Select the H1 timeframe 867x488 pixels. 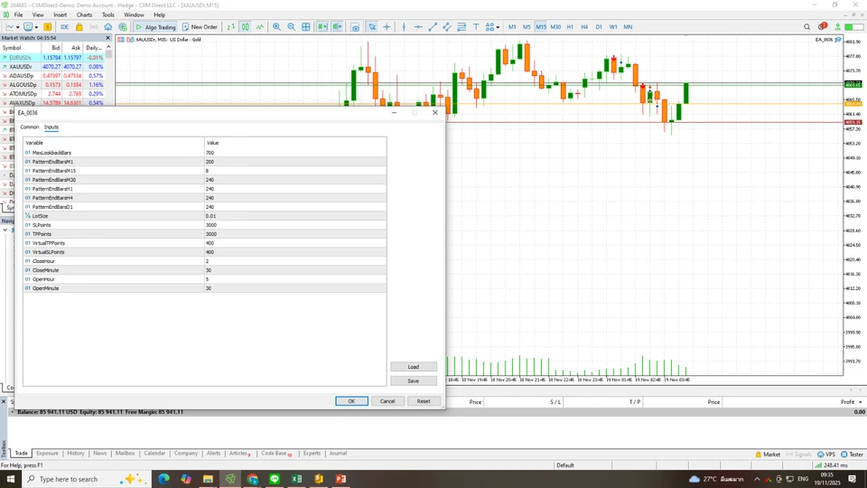click(570, 26)
